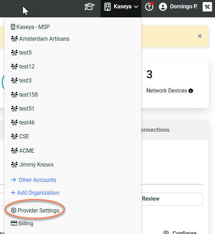Viewport: 215px width, 234px height.
Task: Select the ACME organization
Action: click(x=23, y=151)
